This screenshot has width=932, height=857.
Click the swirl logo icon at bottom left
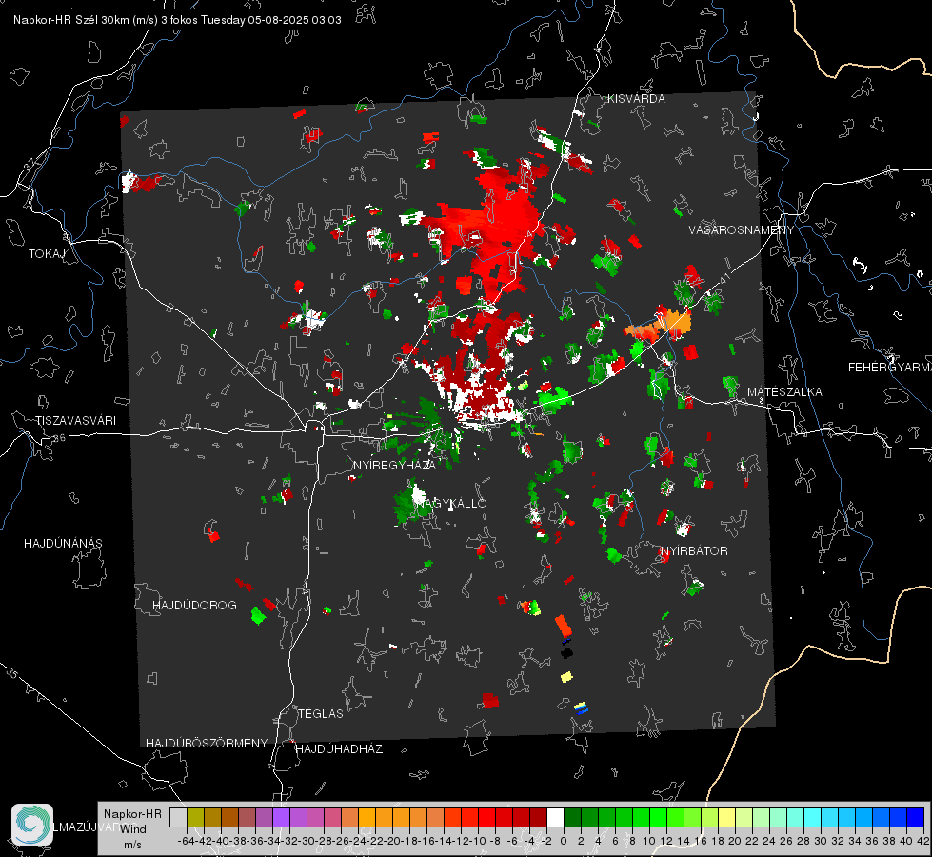tap(32, 825)
